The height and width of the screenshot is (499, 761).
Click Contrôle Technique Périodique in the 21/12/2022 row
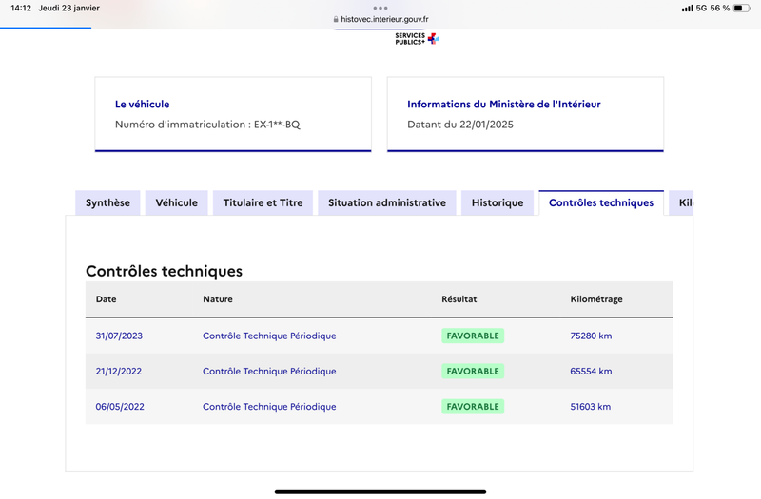coord(269,371)
